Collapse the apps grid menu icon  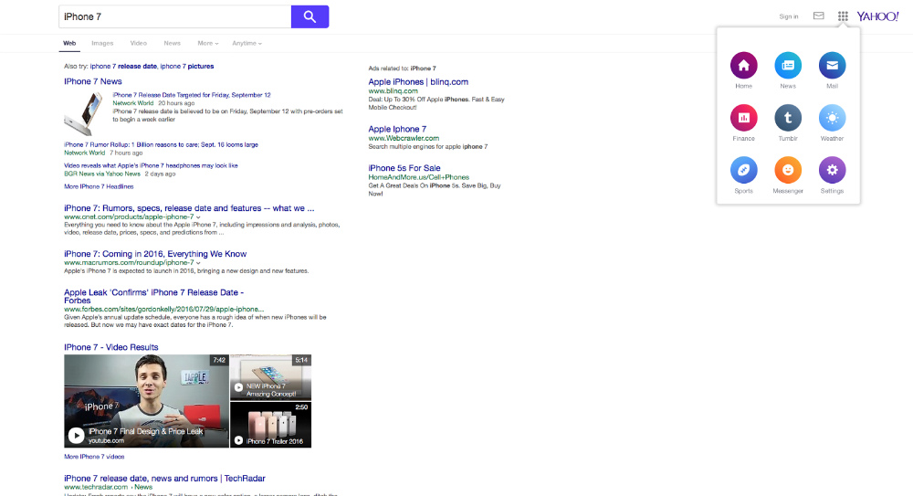843,16
